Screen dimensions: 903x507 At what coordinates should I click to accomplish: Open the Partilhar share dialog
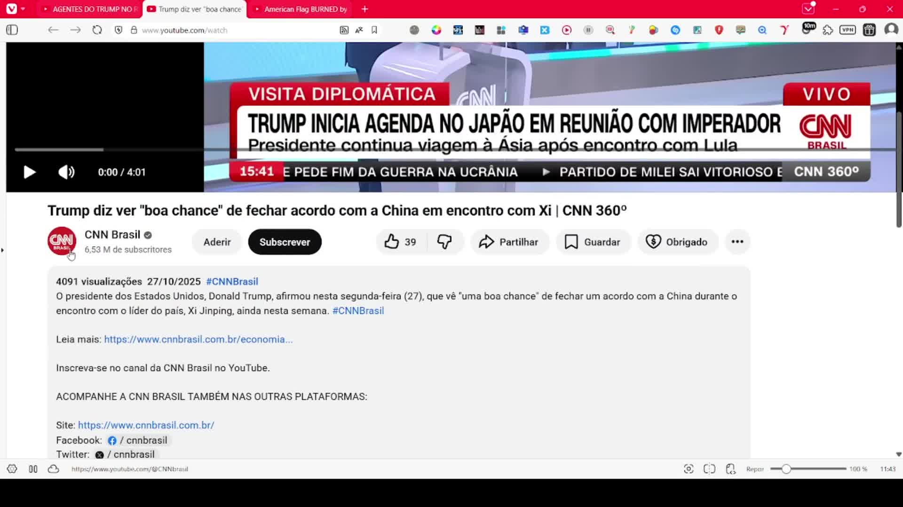[509, 242]
